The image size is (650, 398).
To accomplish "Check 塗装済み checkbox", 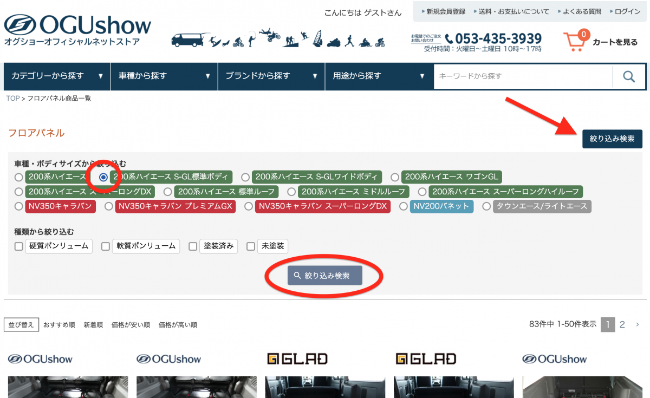I will [x=193, y=246].
